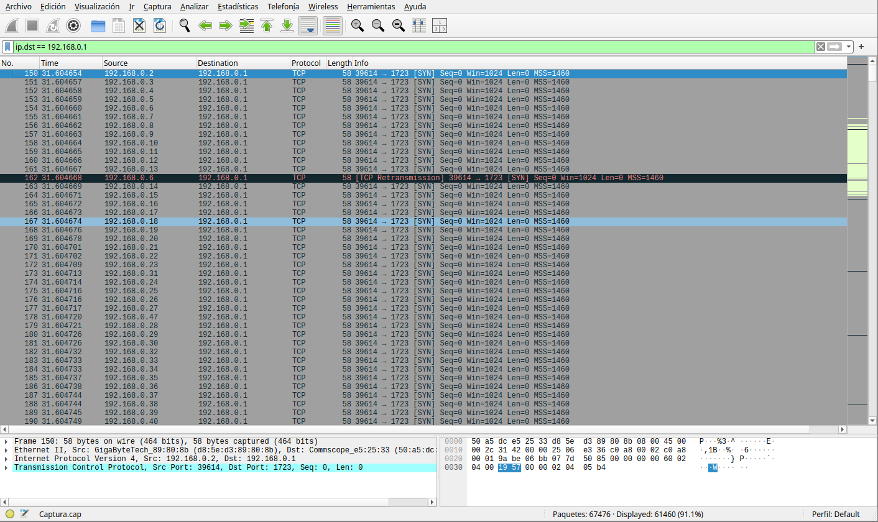Select packet 167 from 192.168.0.18
This screenshot has height=522, width=878.
pos(423,221)
